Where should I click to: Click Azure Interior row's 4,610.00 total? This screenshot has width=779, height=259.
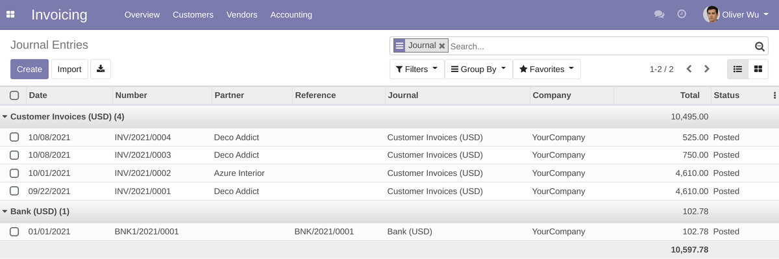tap(691, 173)
